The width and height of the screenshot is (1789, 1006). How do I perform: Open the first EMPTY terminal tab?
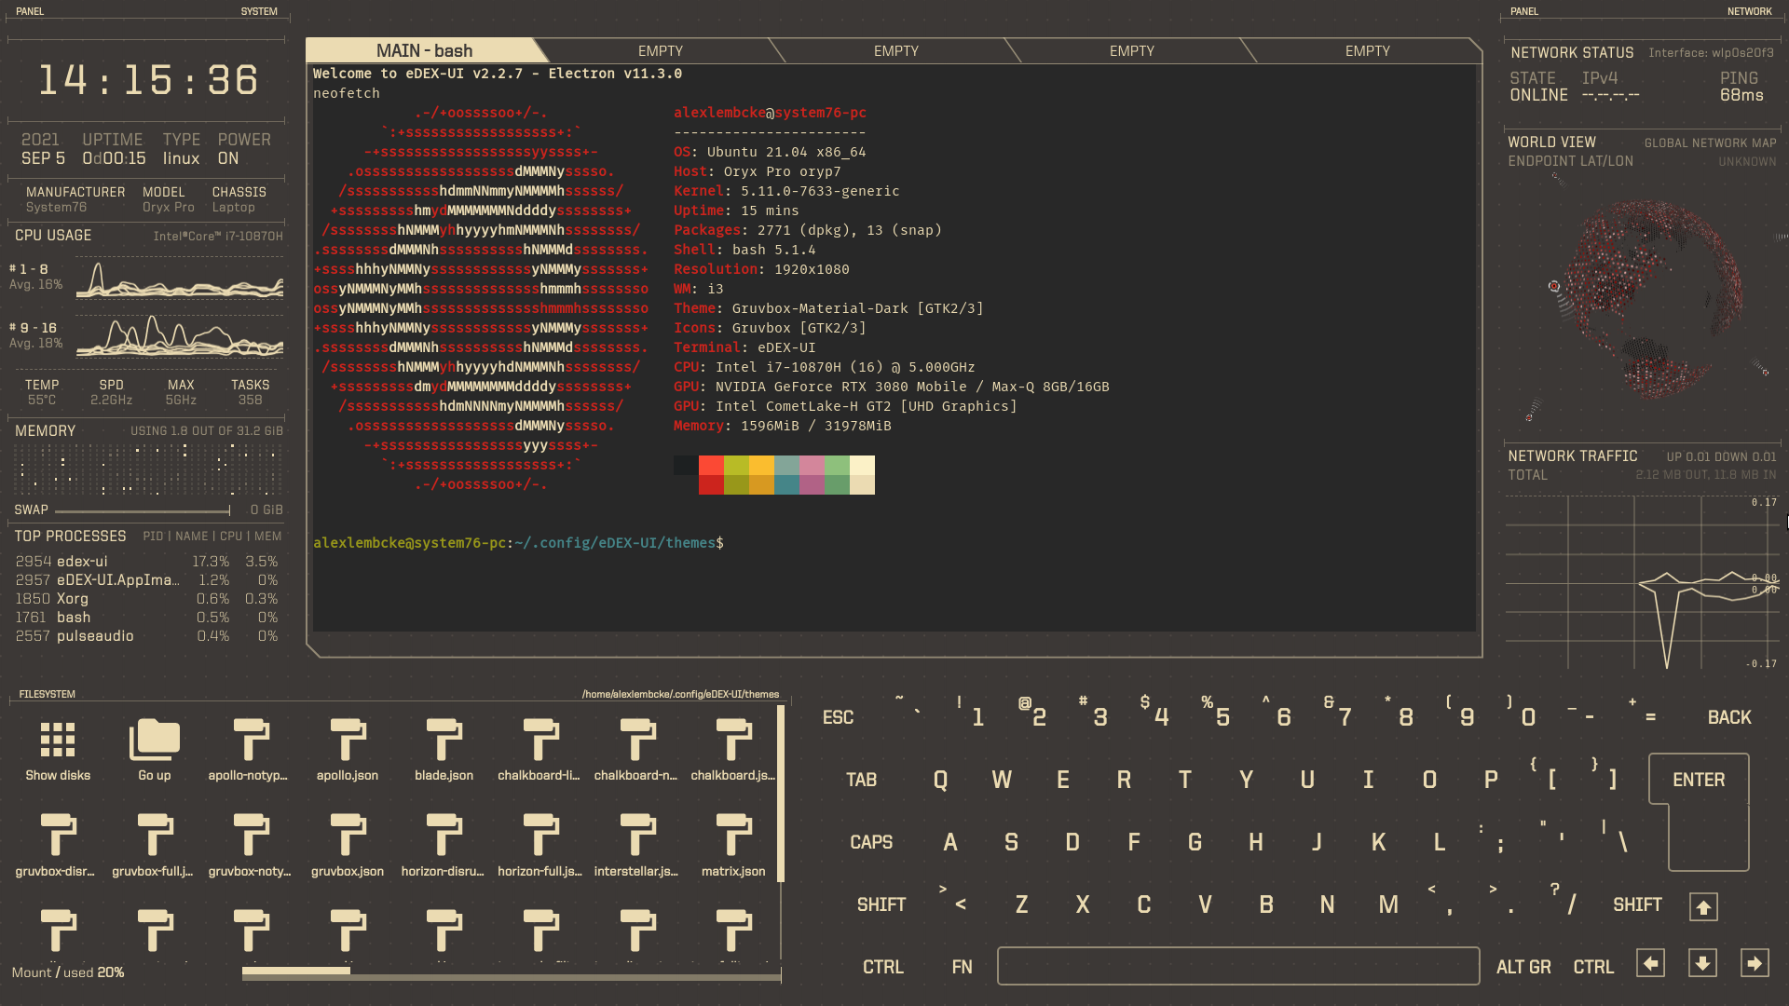661,51
